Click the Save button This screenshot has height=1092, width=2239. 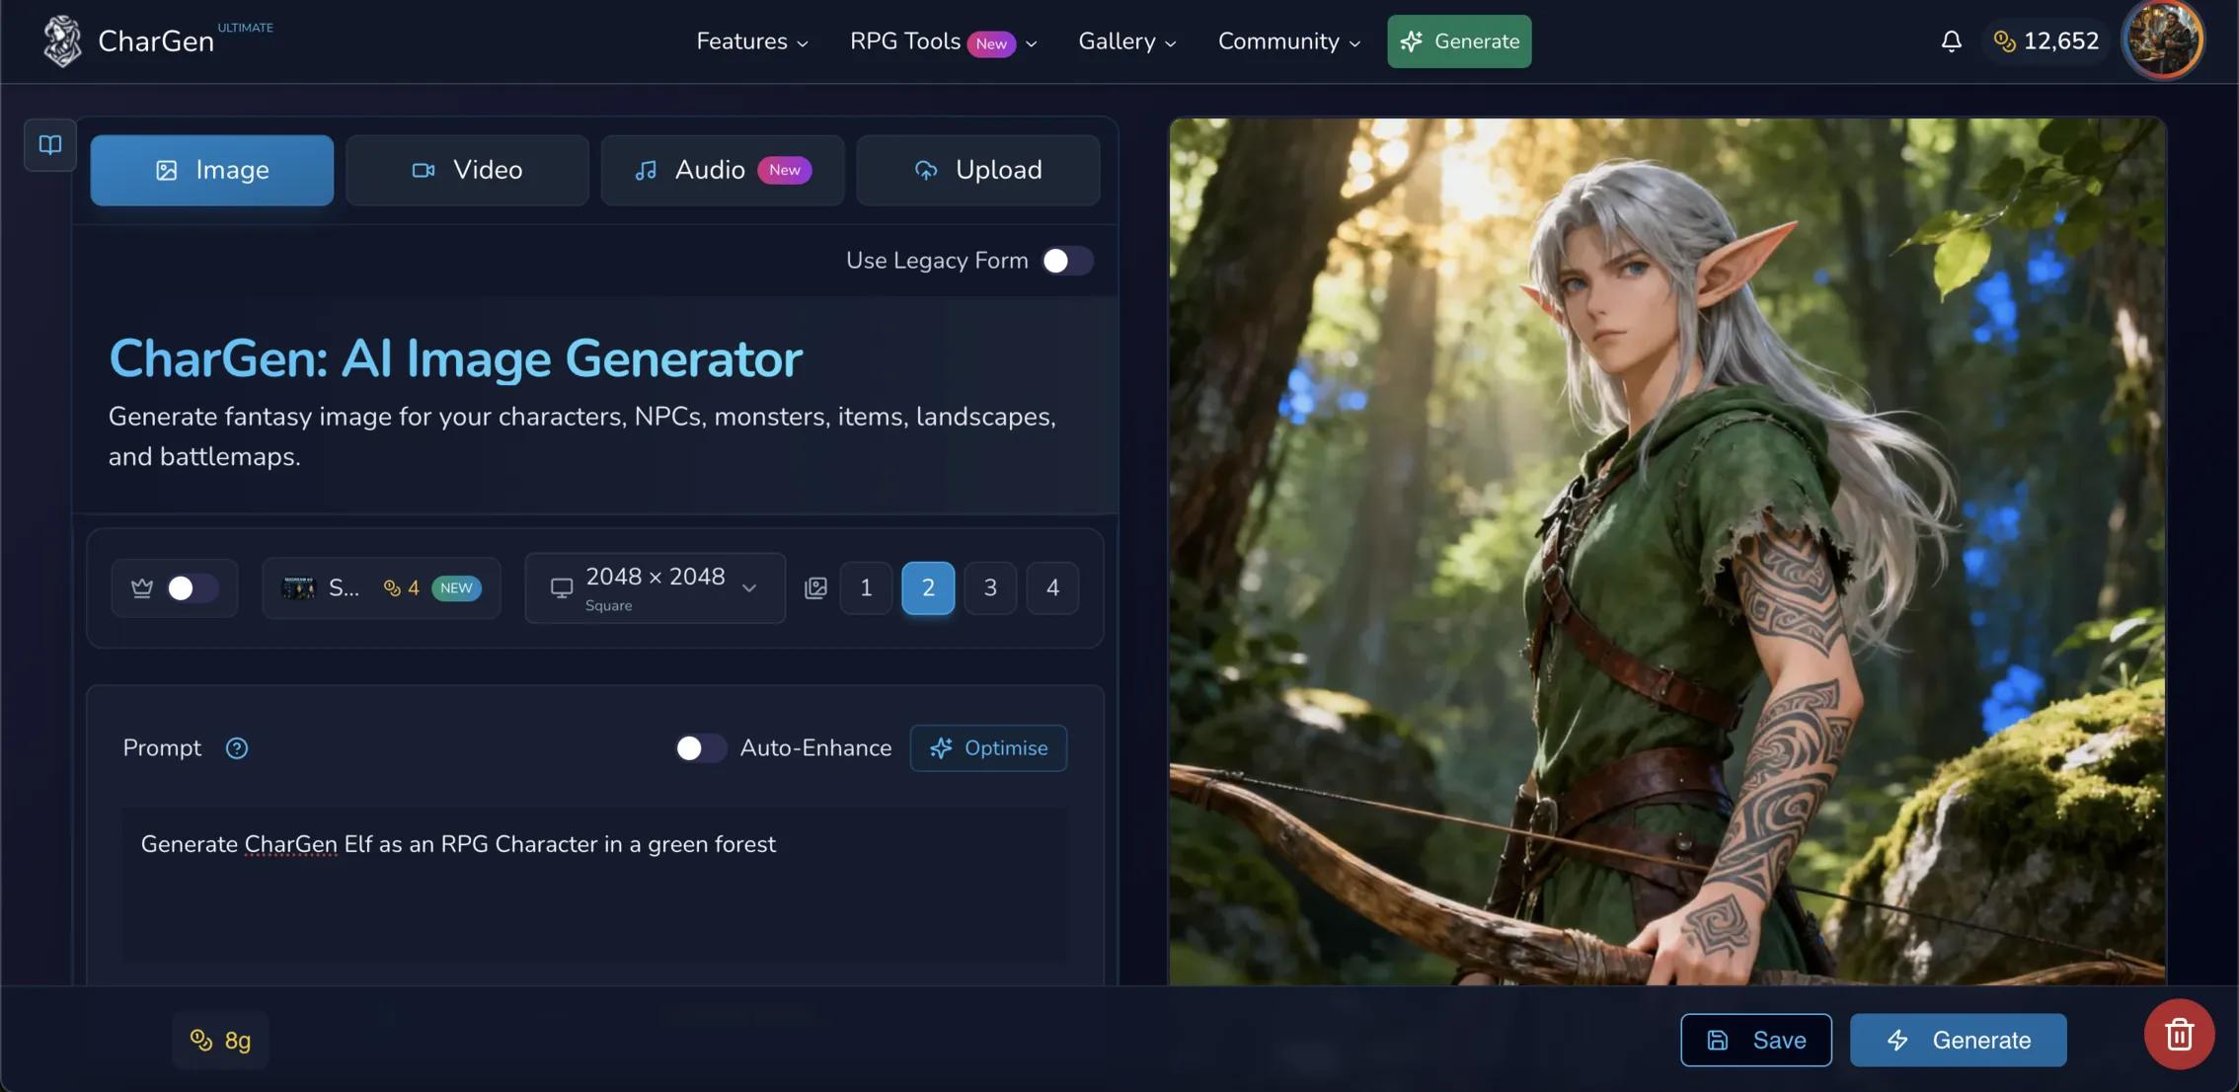[1755, 1040]
